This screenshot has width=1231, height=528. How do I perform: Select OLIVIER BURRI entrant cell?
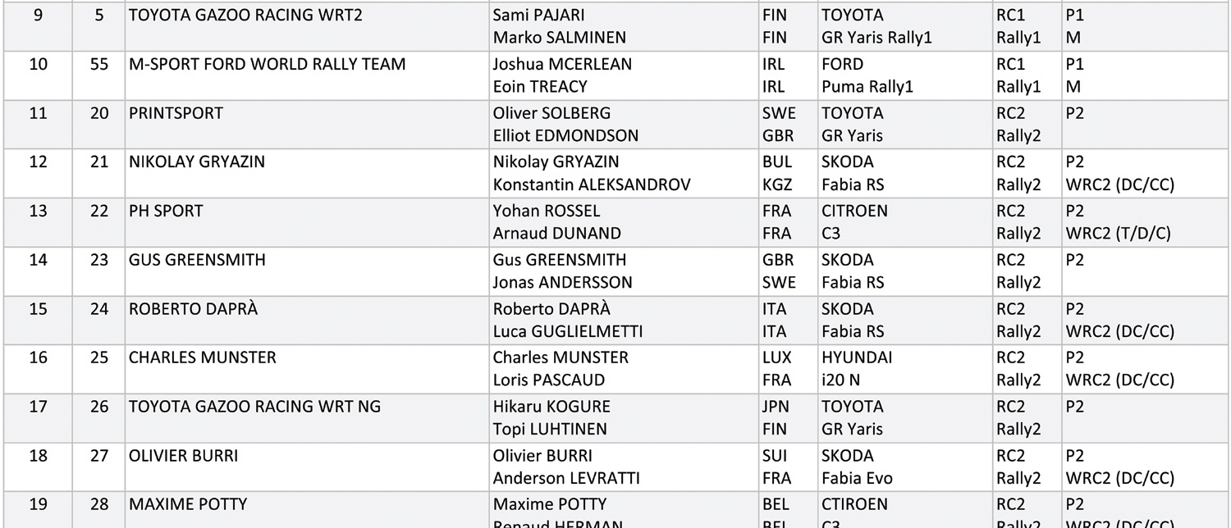pos(306,467)
